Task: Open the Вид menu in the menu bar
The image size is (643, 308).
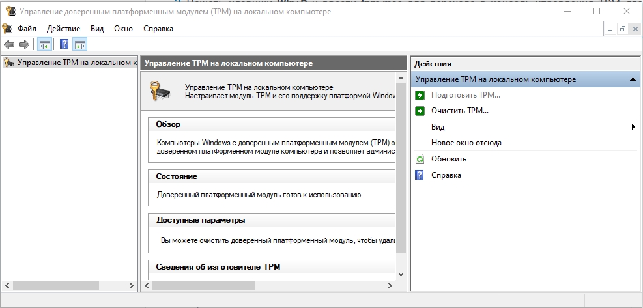Action: pyautogui.click(x=97, y=29)
